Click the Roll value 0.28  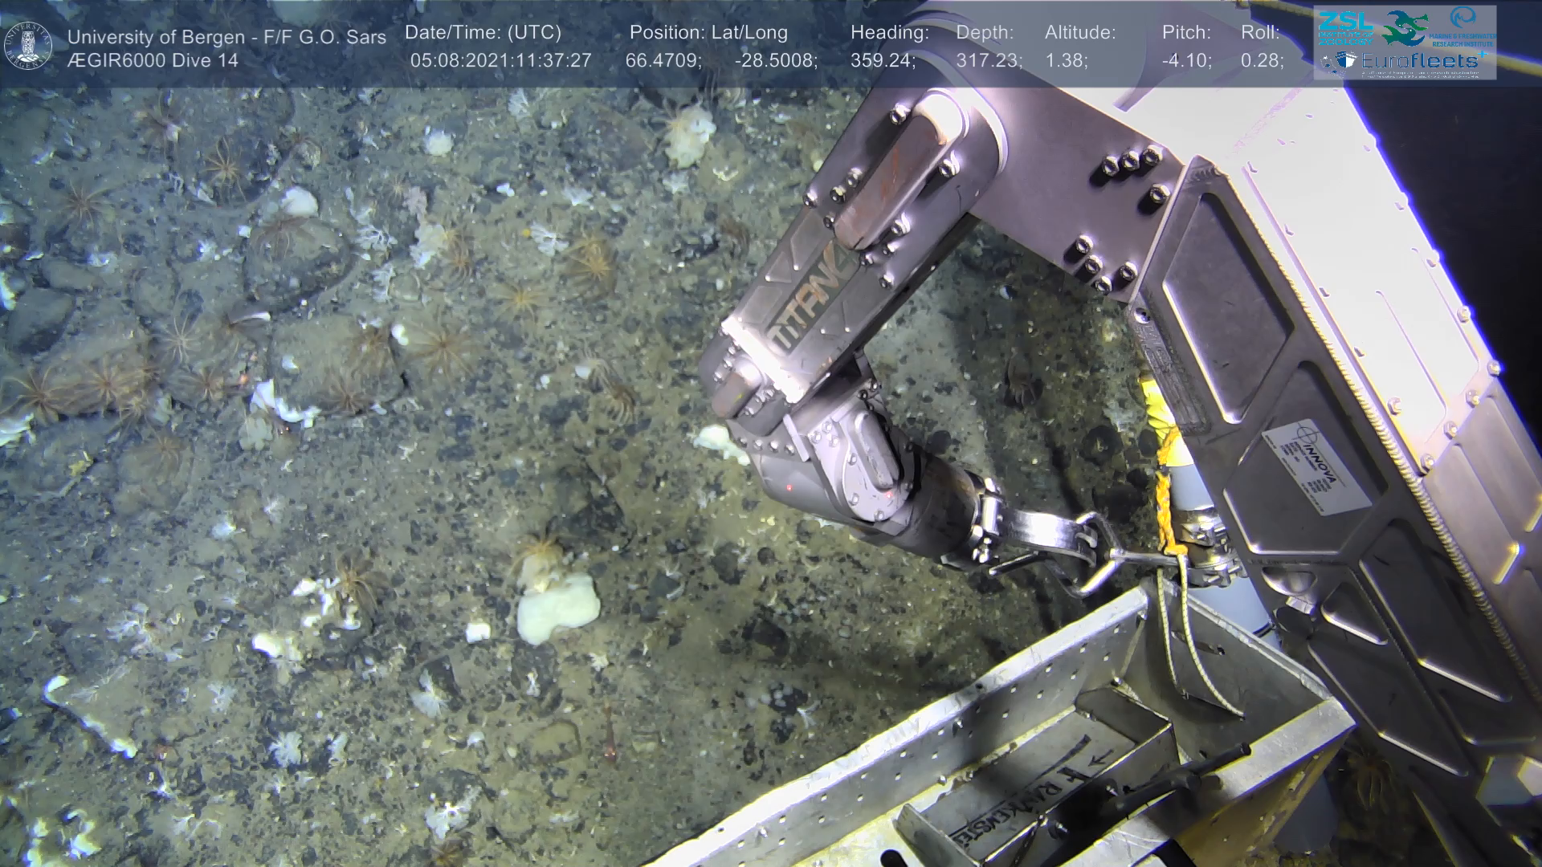click(1261, 61)
